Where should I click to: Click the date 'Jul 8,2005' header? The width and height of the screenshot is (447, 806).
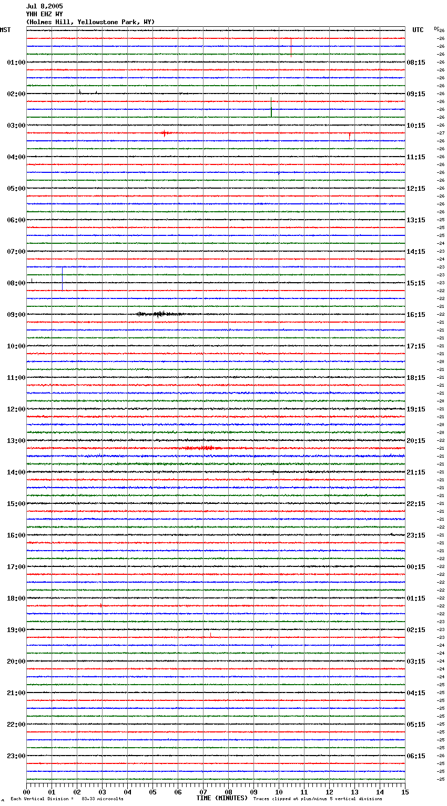(45, 6)
